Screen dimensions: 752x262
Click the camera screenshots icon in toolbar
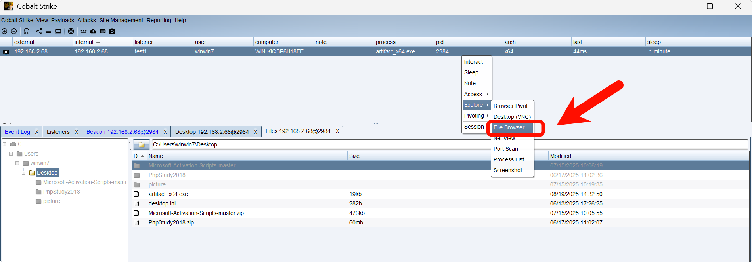point(112,31)
